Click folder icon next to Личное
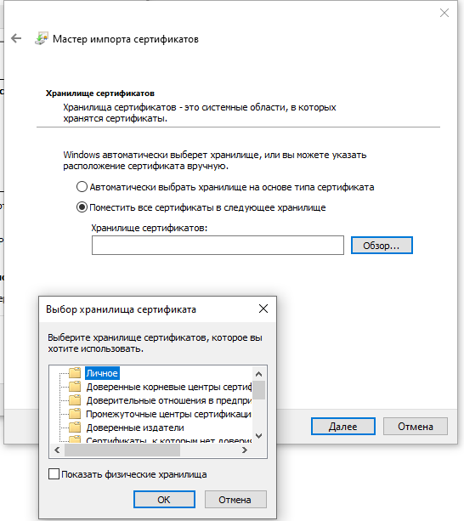This screenshot has width=464, height=521. (x=75, y=373)
